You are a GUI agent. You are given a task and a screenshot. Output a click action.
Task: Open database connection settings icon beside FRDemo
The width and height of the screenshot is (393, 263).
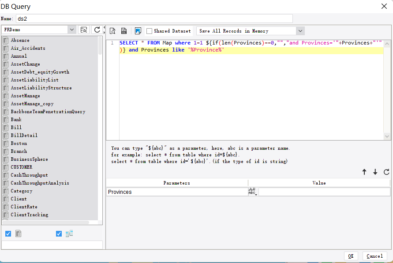(83, 30)
